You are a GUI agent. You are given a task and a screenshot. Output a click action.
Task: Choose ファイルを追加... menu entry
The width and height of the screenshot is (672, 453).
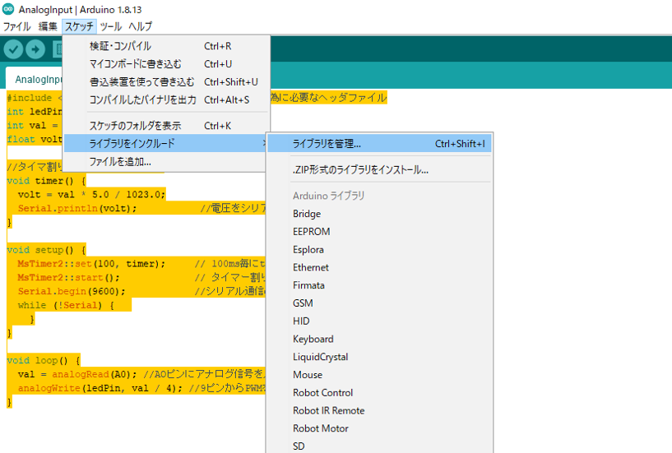(x=166, y=162)
